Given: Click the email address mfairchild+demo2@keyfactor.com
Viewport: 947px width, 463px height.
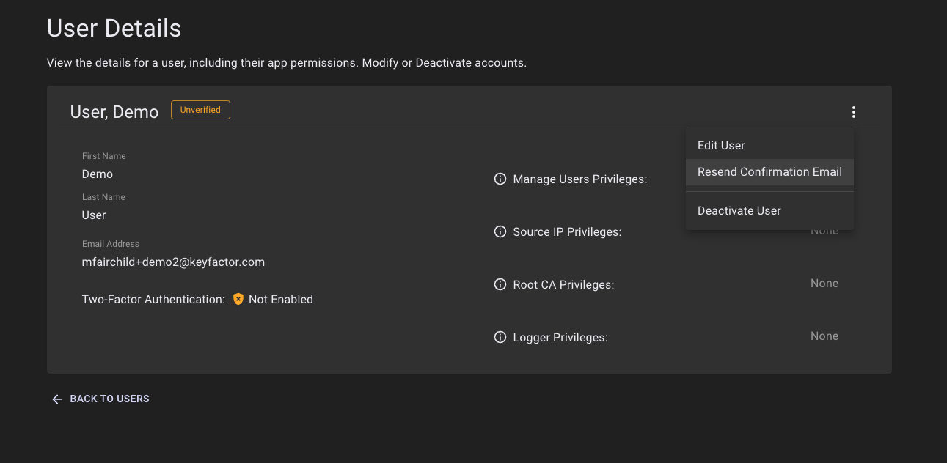Looking at the screenshot, I should point(173,262).
